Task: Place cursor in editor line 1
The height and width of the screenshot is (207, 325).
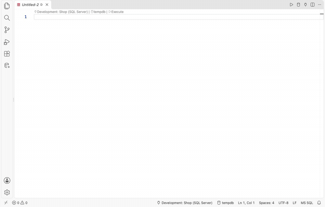Action: click(178, 17)
